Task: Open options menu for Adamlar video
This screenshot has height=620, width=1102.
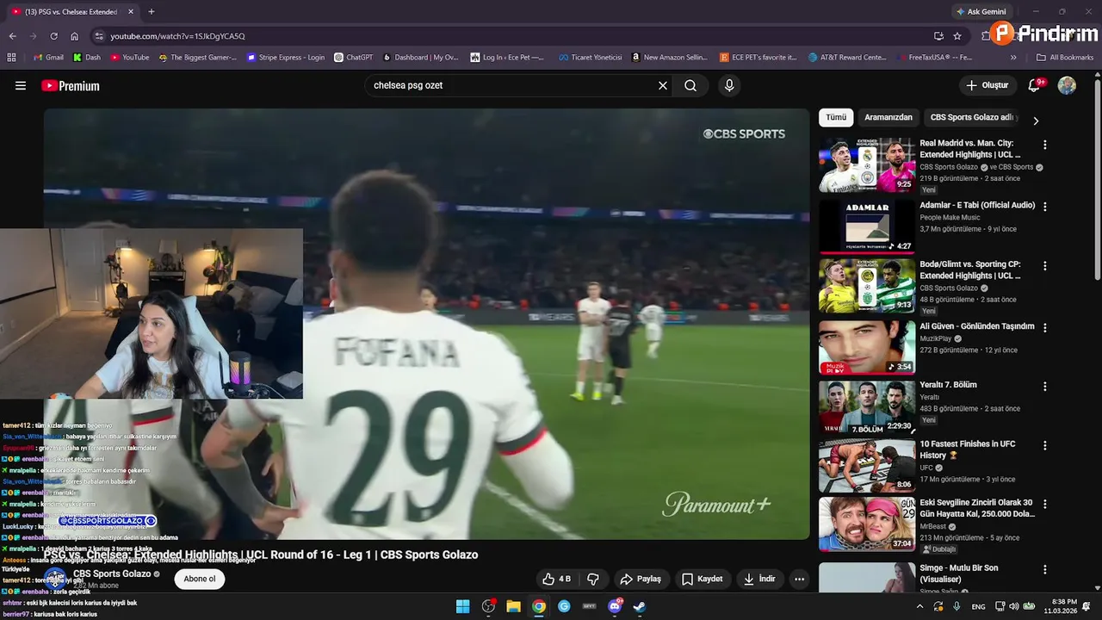Action: coord(1045,207)
